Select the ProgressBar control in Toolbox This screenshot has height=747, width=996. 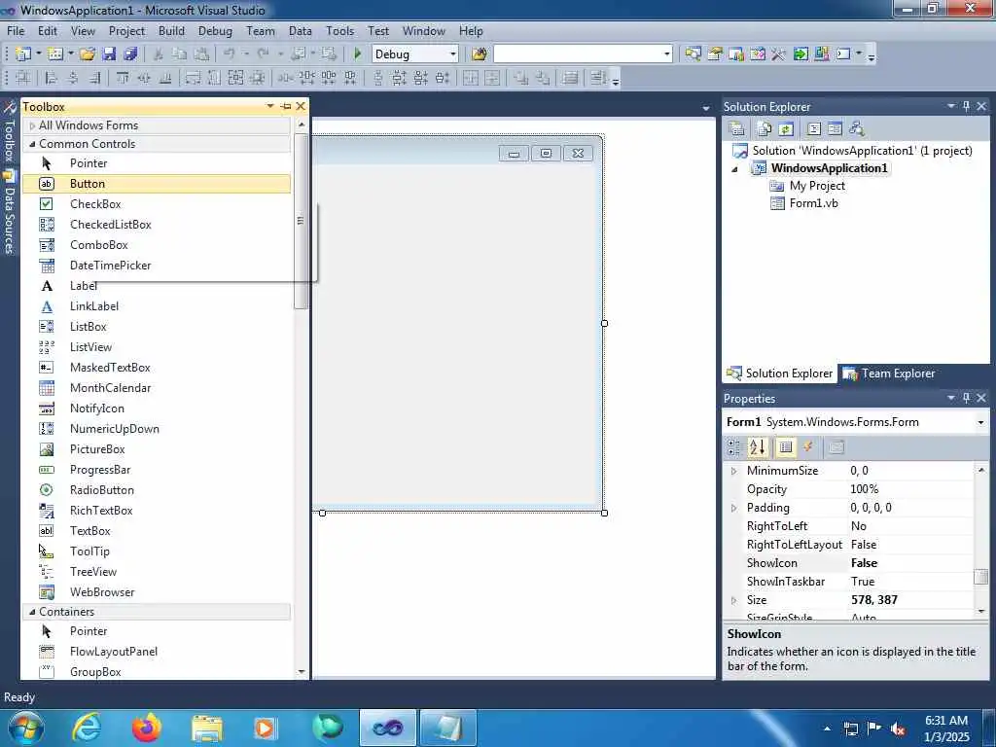coord(157,470)
